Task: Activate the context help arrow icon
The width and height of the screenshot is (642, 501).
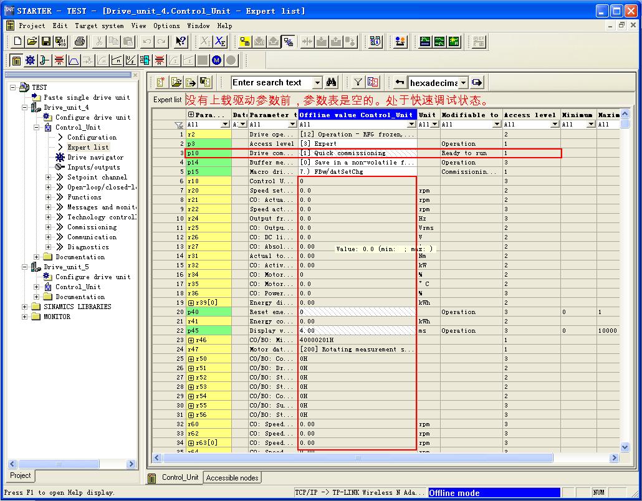Action: pos(180,42)
